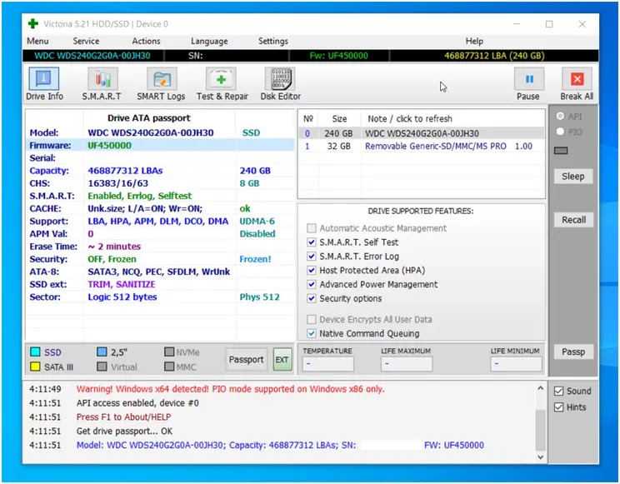Click the 'Frozen!' security status text
The width and height of the screenshot is (620, 484).
click(255, 259)
